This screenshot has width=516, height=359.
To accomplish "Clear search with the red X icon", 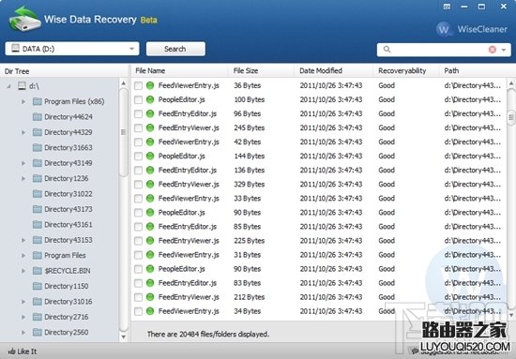I will tap(493, 50).
